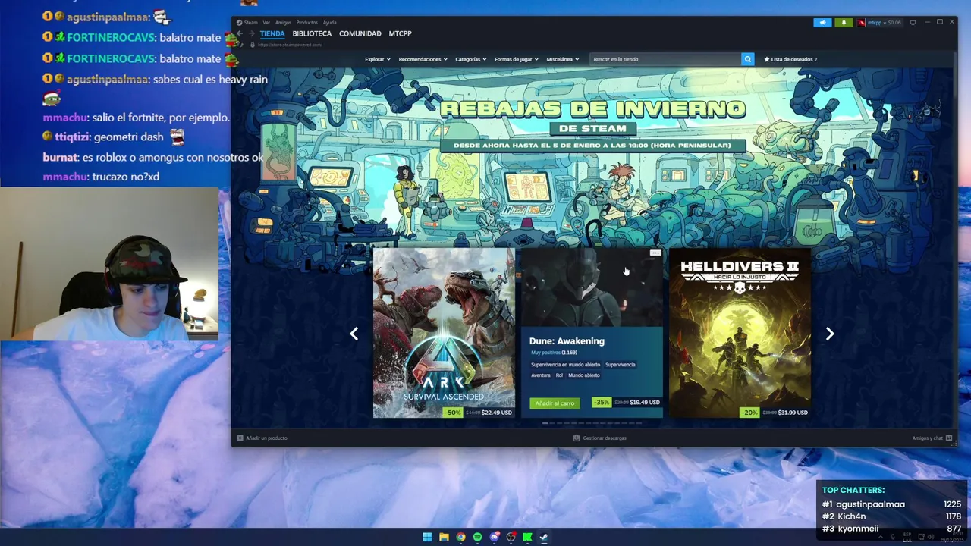
Task: Switch to the TIENDA tab
Action: [272, 33]
